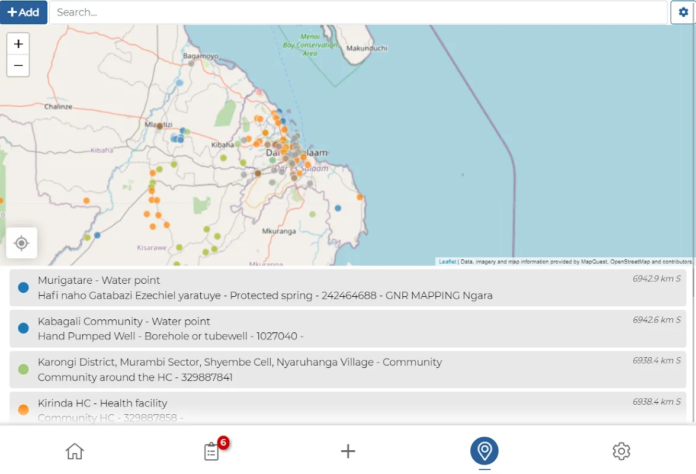Open map settings gear beside the search bar

[683, 12]
